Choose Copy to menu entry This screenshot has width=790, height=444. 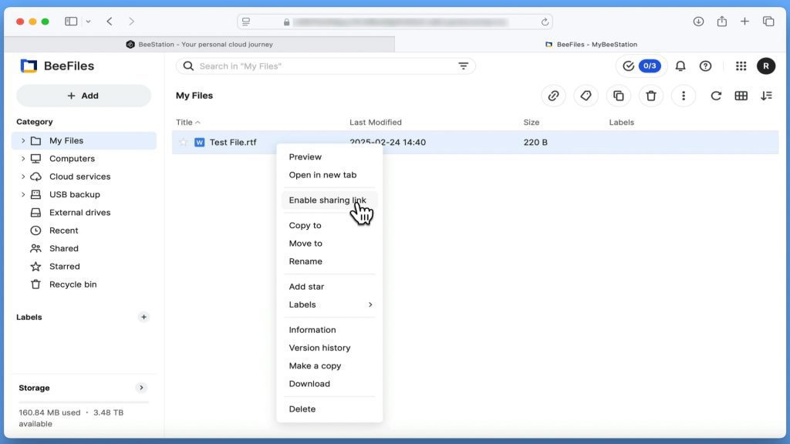click(329, 226)
